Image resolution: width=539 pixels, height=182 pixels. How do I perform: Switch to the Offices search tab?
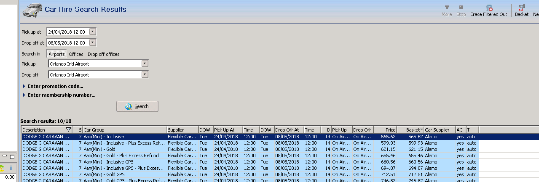click(76, 54)
